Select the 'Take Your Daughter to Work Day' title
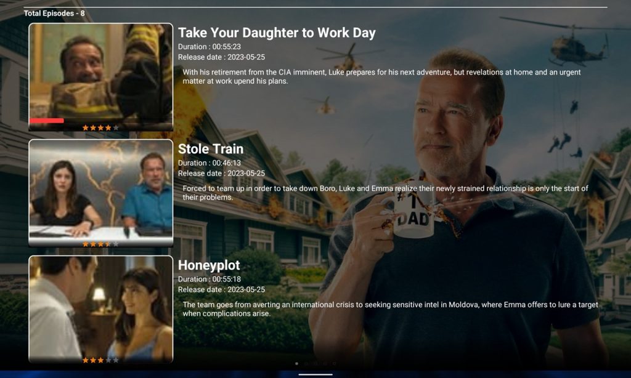This screenshot has width=631, height=378. pos(277,33)
